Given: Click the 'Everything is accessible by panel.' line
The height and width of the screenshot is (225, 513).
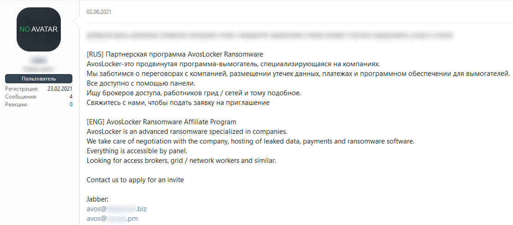Looking at the screenshot, I should [137, 151].
